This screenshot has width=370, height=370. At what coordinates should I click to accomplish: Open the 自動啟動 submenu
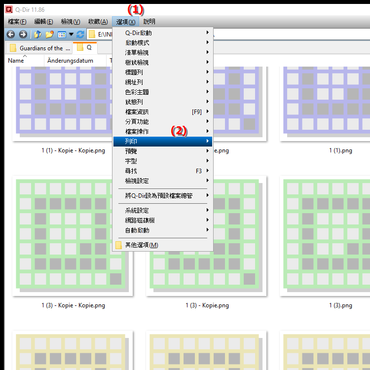click(163, 230)
